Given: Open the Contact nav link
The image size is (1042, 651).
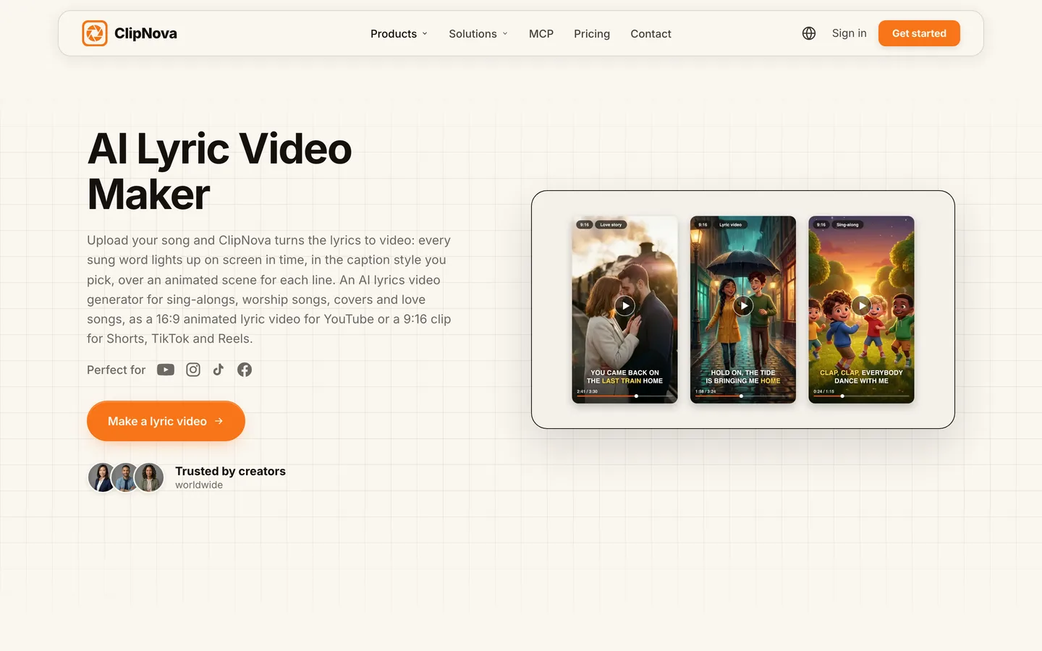Looking at the screenshot, I should [651, 34].
